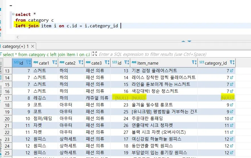This screenshot has height=158, width=251.
Task: Open filter sort for cate1 column
Action: tap(55, 62)
